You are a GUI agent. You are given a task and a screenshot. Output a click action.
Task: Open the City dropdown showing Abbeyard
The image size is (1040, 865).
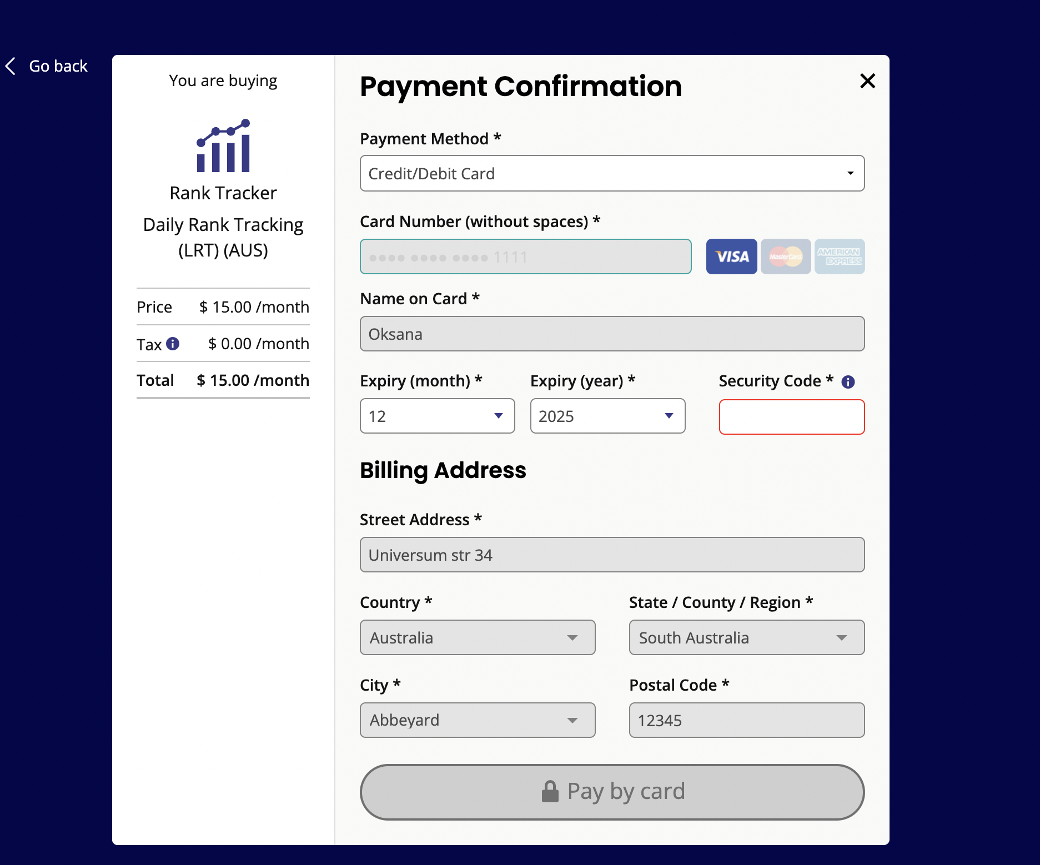(478, 720)
